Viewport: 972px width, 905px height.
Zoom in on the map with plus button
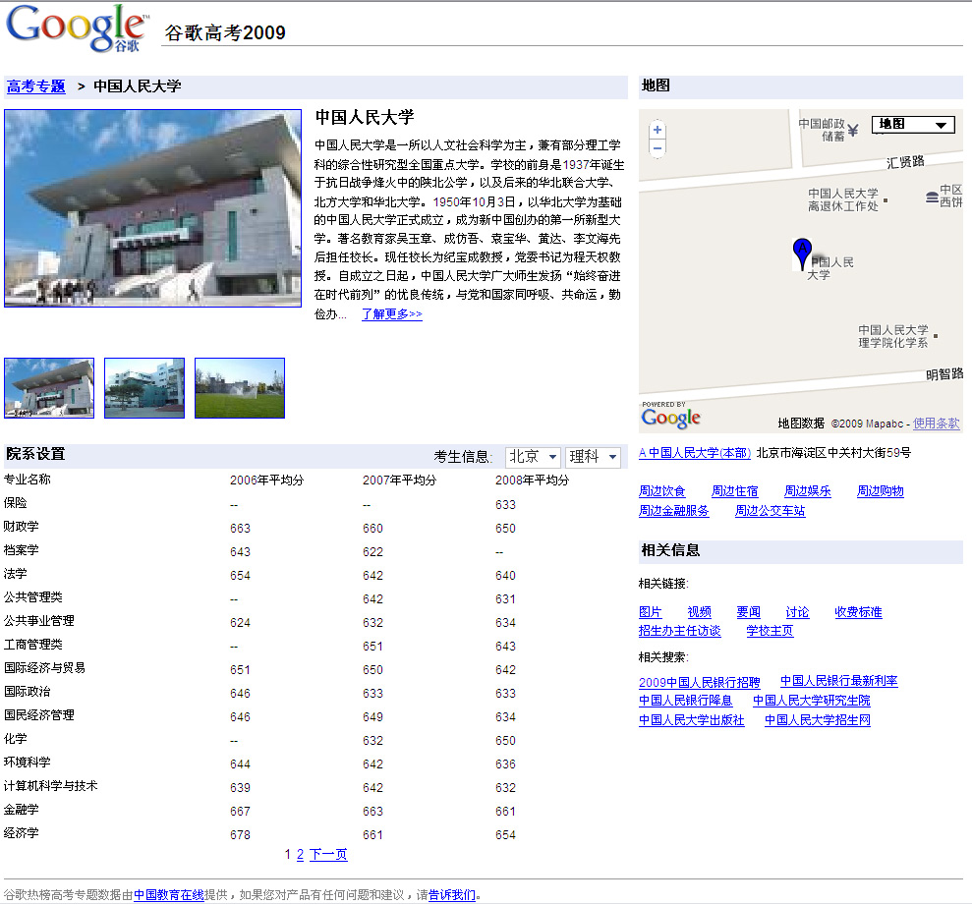658,130
